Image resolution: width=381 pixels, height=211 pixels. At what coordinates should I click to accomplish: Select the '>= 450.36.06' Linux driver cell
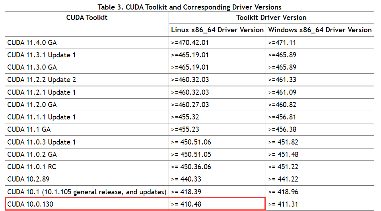217,167
